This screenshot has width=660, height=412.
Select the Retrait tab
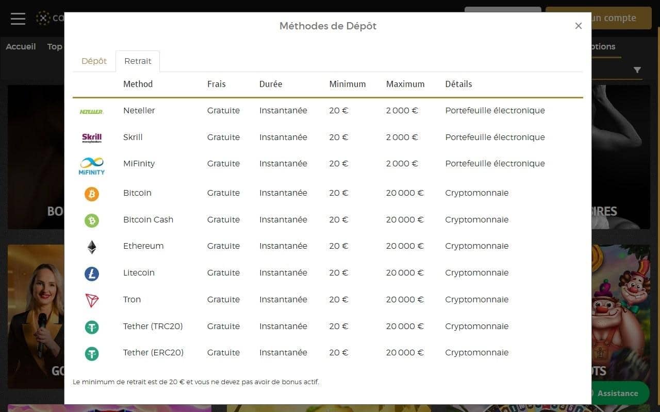[138, 61]
